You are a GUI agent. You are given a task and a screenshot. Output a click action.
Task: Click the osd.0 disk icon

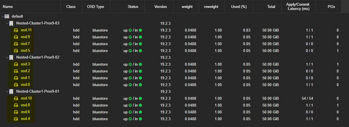[16, 84]
